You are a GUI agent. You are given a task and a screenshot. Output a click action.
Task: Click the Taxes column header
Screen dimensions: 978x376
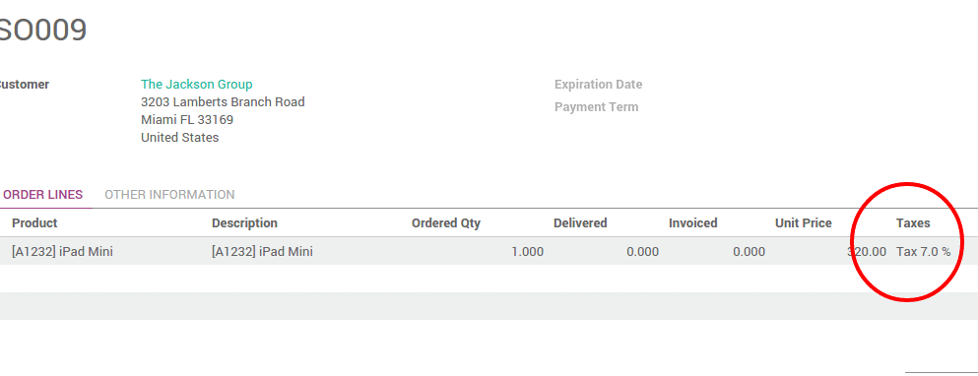point(913,222)
